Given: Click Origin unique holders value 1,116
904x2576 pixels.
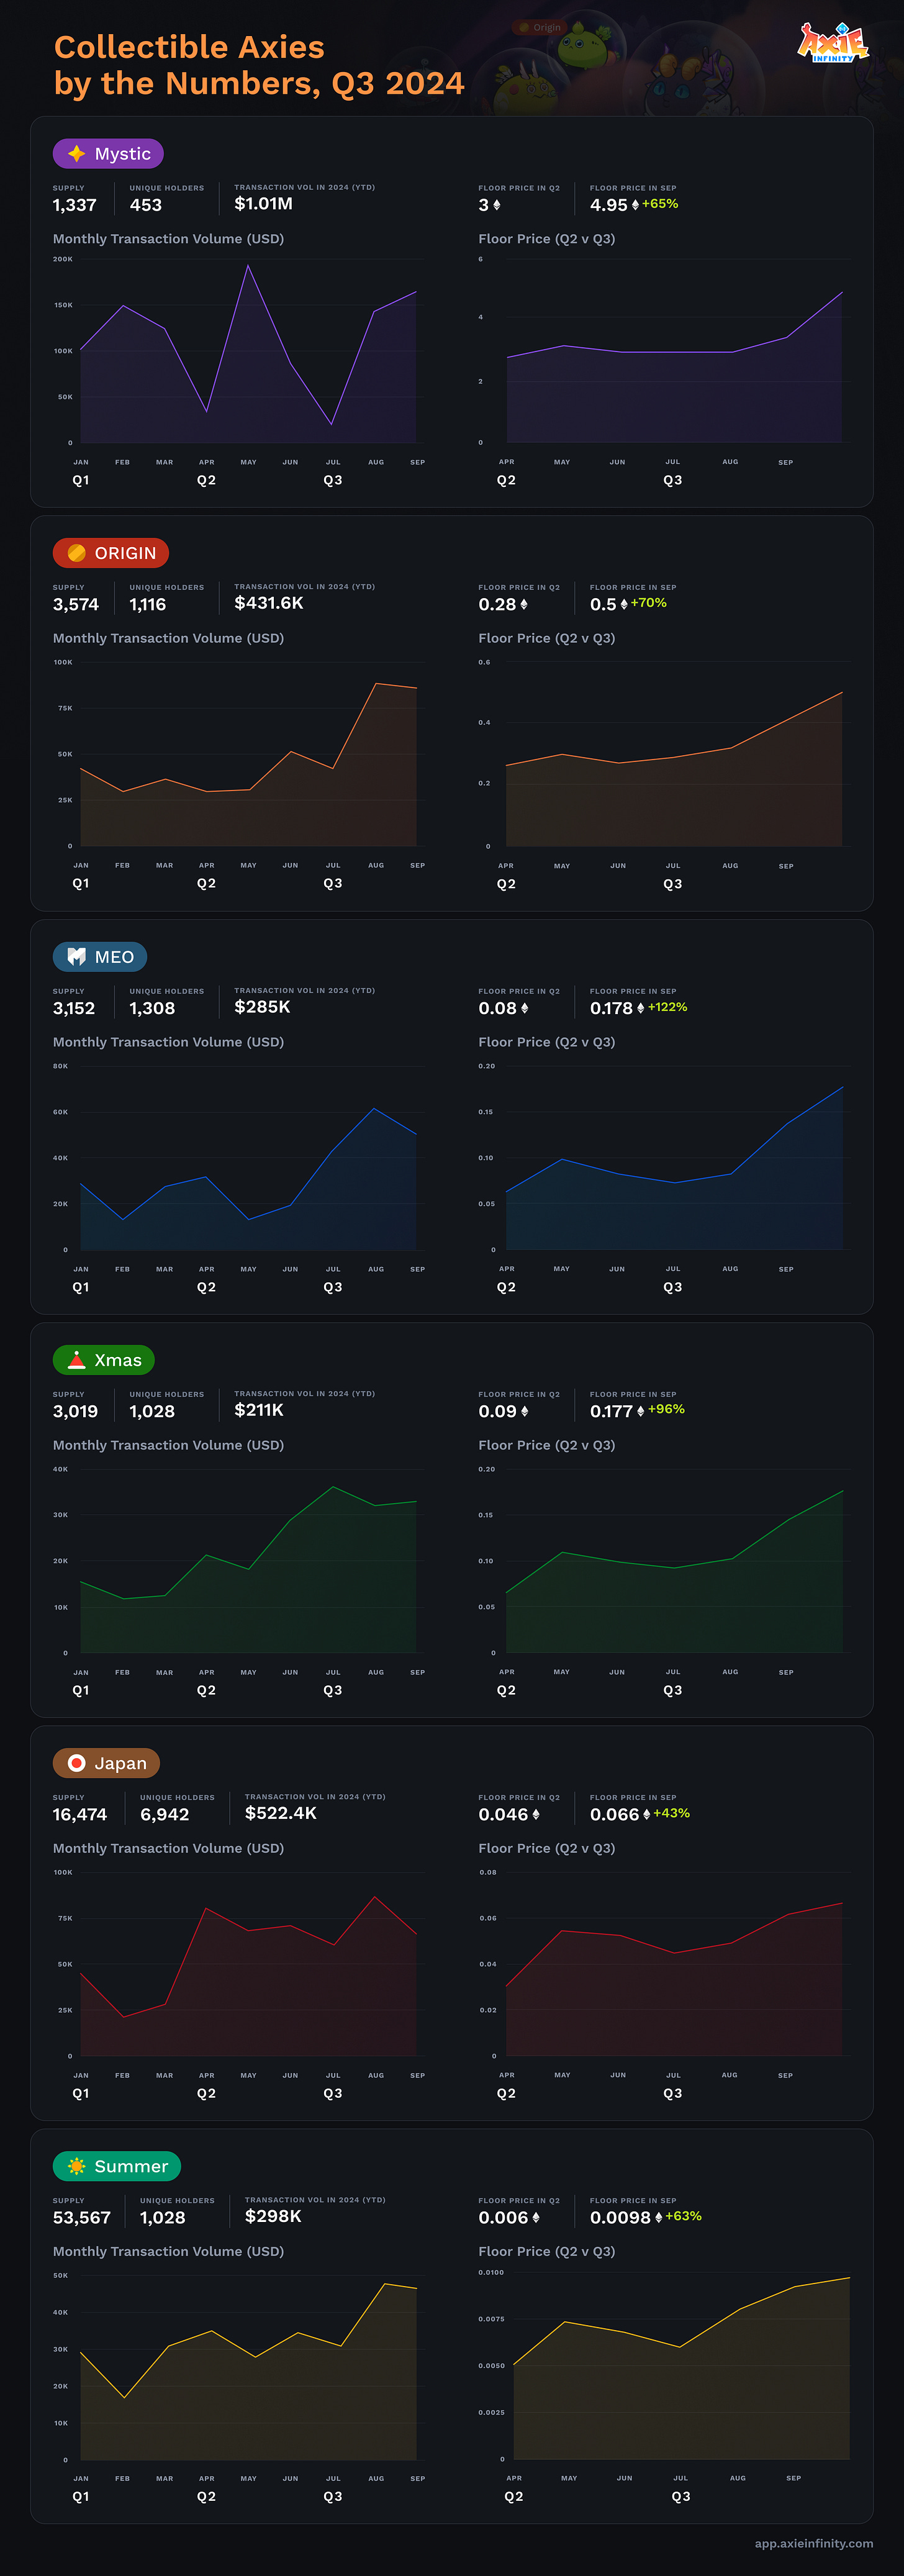Looking at the screenshot, I should [x=148, y=605].
